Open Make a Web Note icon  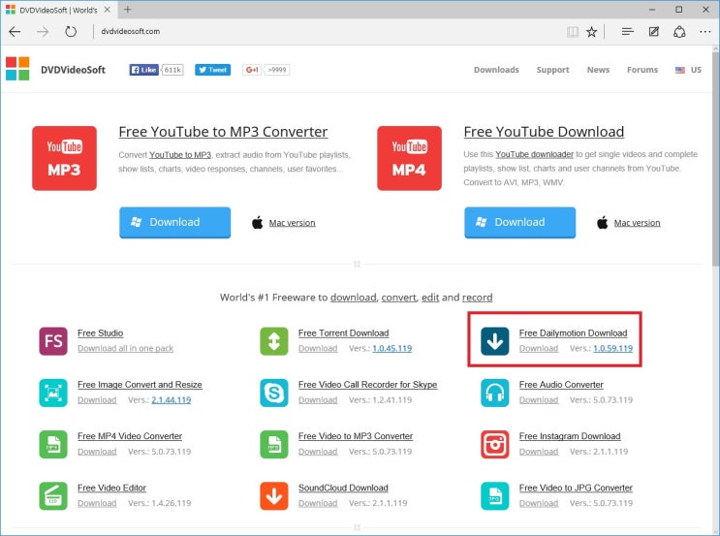pyautogui.click(x=653, y=32)
